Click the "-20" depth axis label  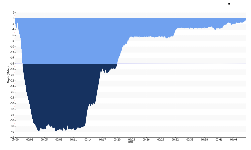coord(12,75)
